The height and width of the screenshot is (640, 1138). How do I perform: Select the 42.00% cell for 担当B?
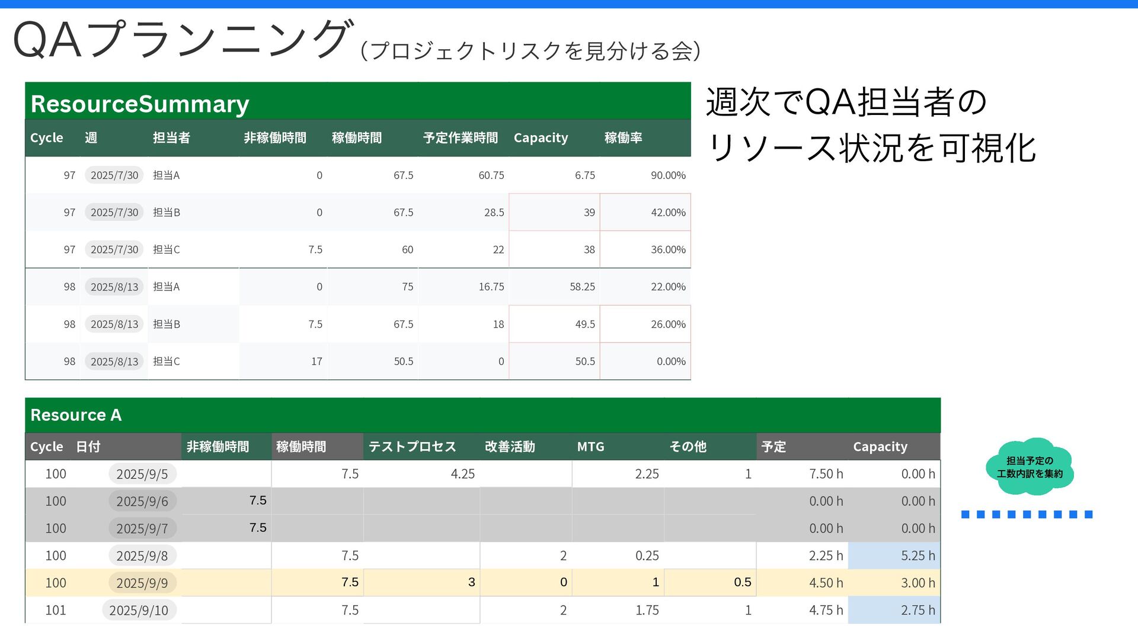coord(668,212)
